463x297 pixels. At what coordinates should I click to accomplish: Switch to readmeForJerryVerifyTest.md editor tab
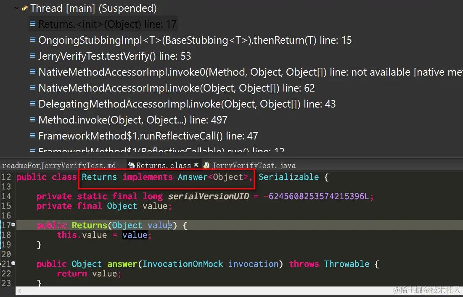coord(59,166)
